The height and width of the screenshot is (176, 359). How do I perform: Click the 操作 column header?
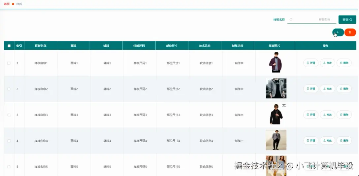point(326,46)
